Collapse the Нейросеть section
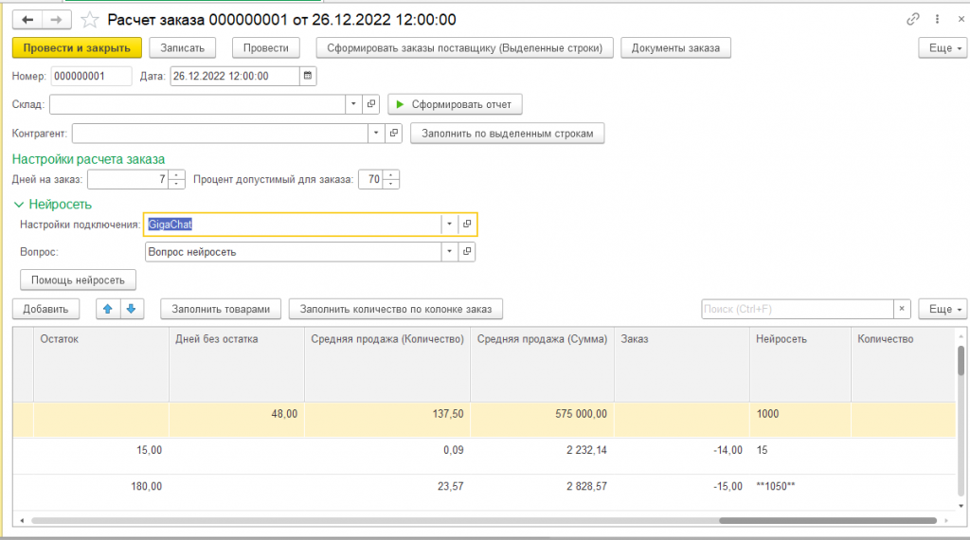 click(x=19, y=204)
